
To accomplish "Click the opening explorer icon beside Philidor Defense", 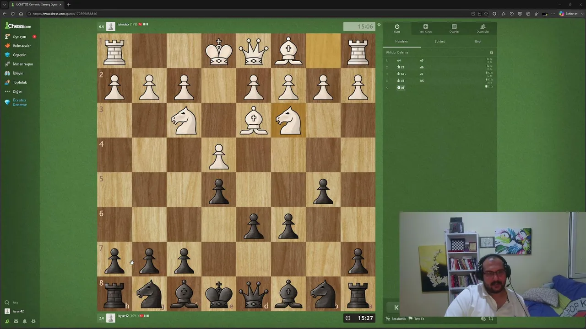I will pos(491,53).
